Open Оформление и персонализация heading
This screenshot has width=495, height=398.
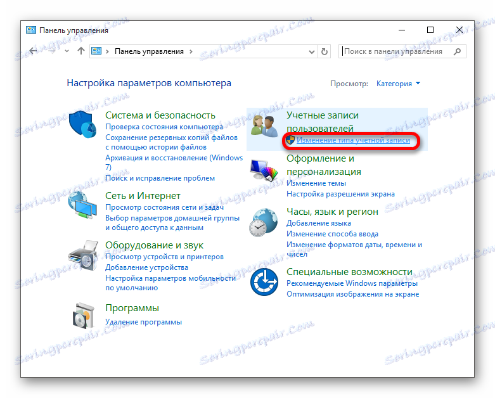click(x=324, y=165)
